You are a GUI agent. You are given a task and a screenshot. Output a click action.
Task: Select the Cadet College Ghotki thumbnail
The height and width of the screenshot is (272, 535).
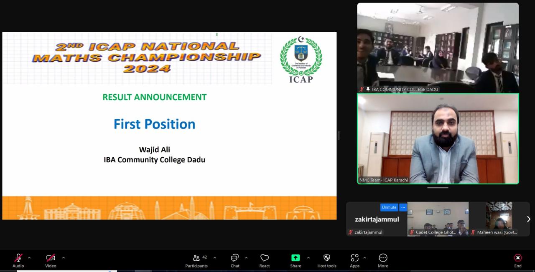click(438, 219)
